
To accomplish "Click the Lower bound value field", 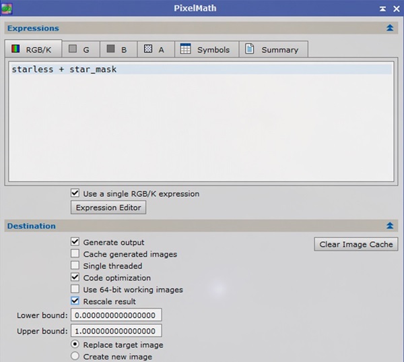I will 116,315.
